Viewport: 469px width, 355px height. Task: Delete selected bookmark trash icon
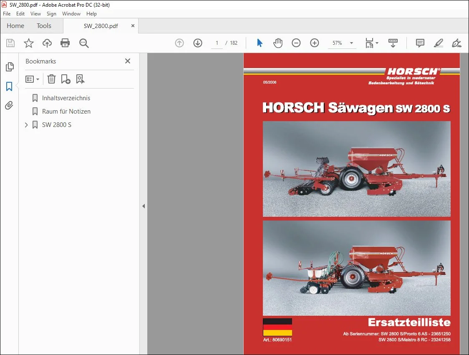51,79
